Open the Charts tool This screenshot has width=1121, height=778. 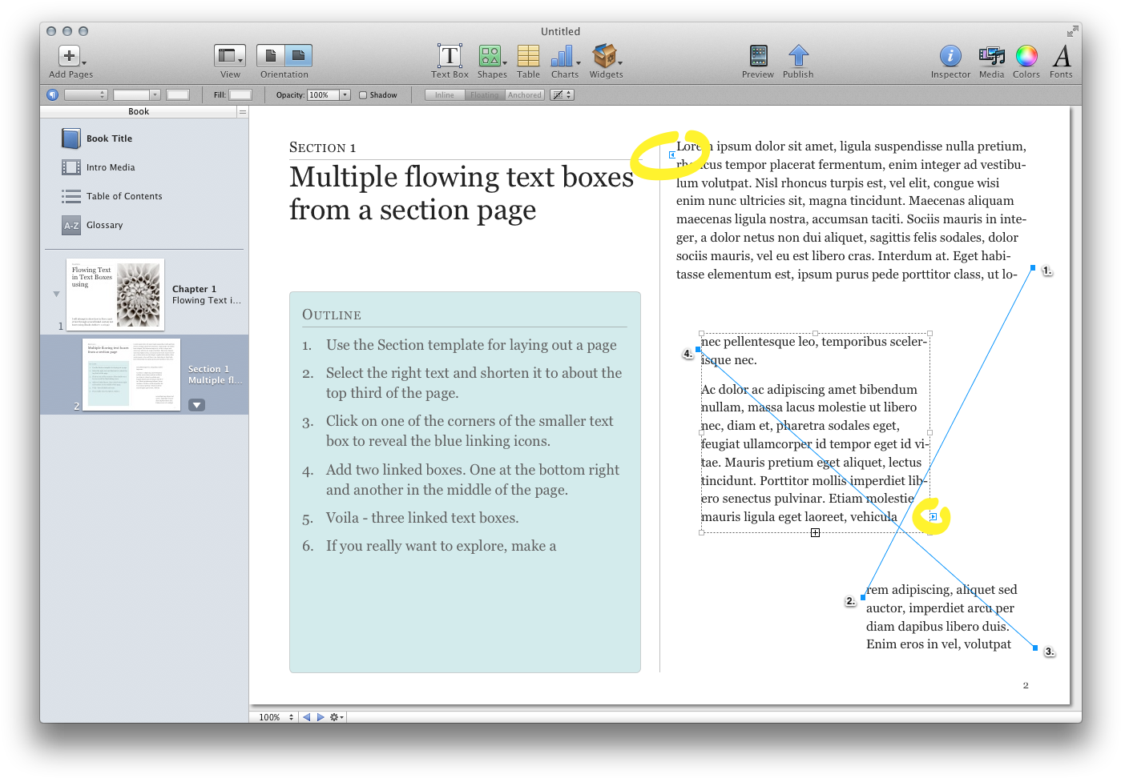pyautogui.click(x=563, y=57)
